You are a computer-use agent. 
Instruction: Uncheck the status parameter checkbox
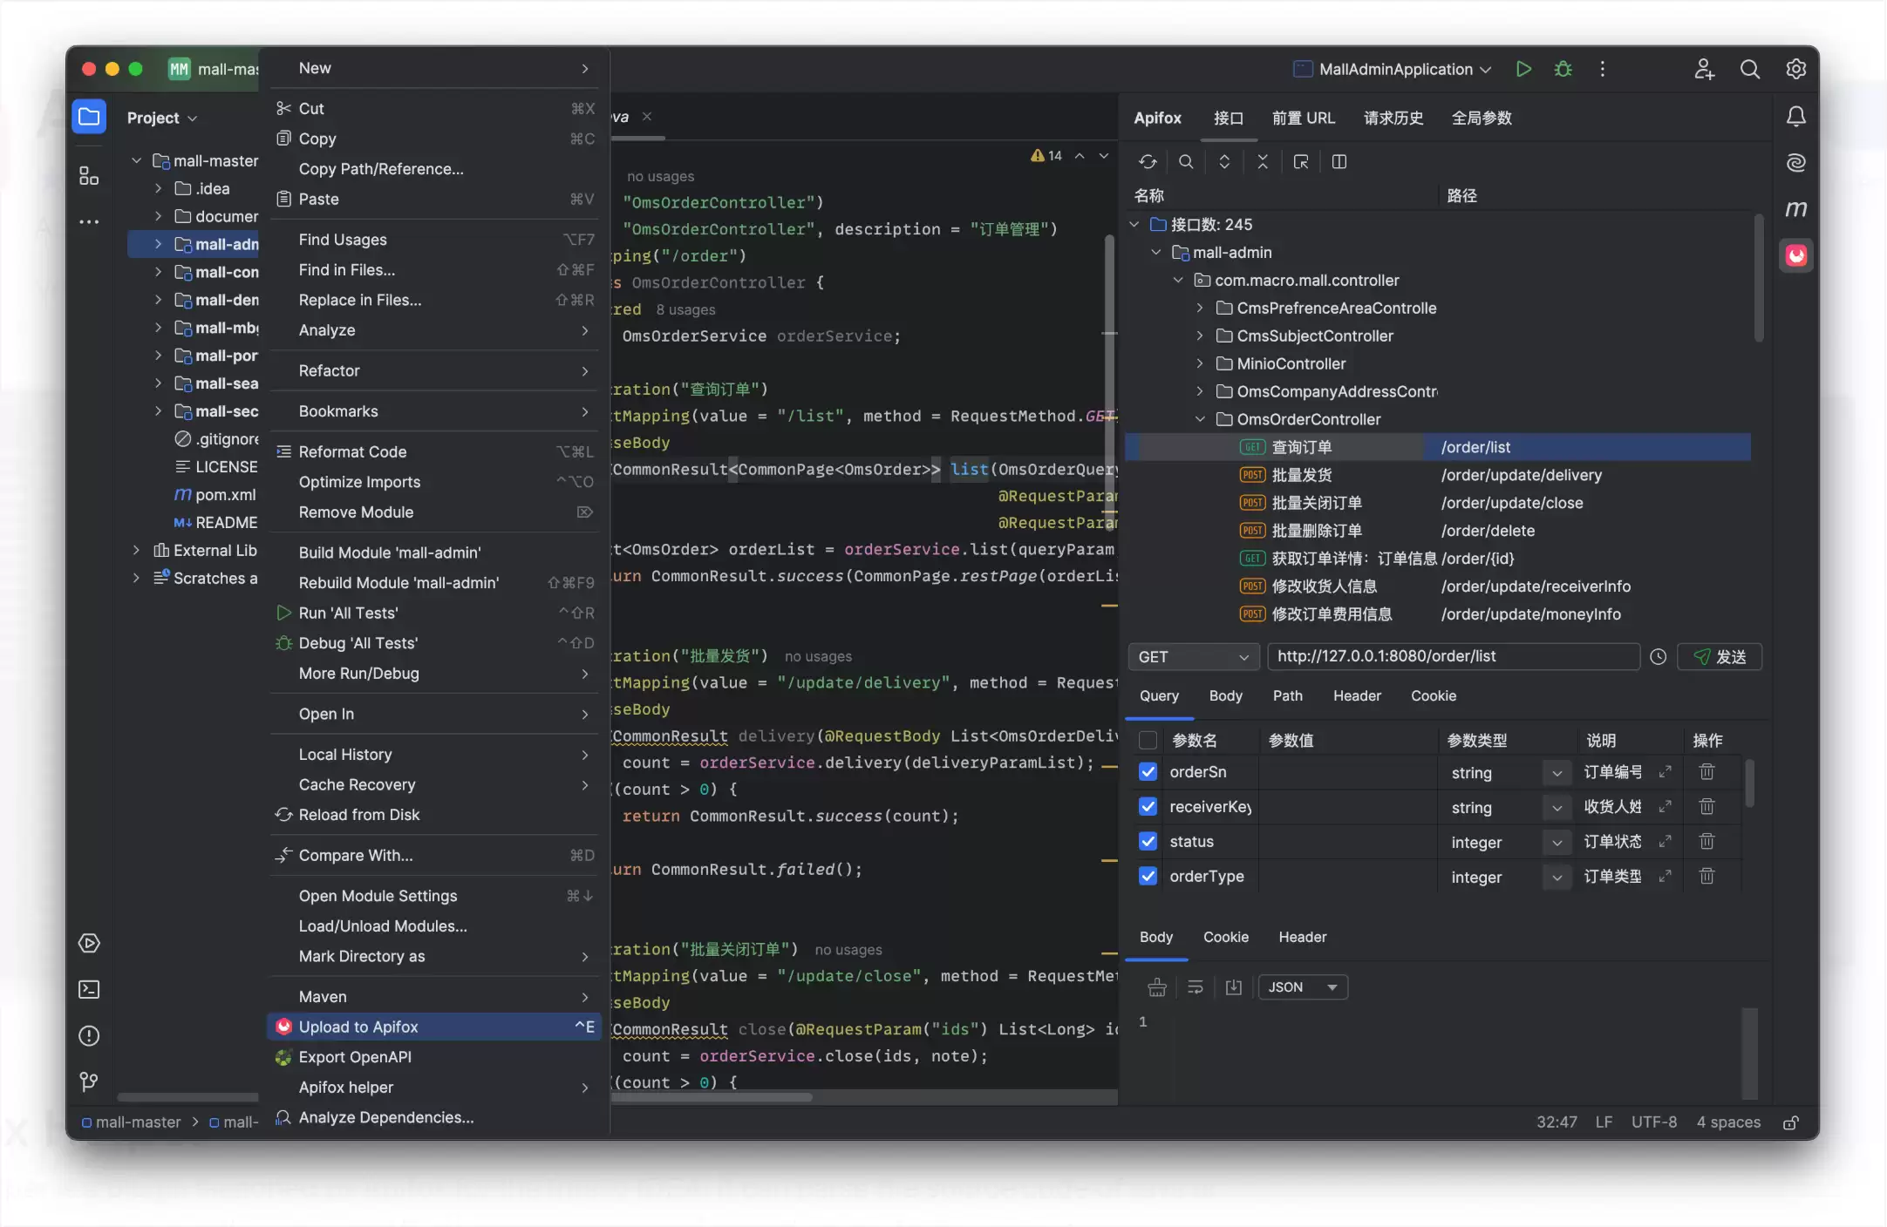tap(1148, 842)
